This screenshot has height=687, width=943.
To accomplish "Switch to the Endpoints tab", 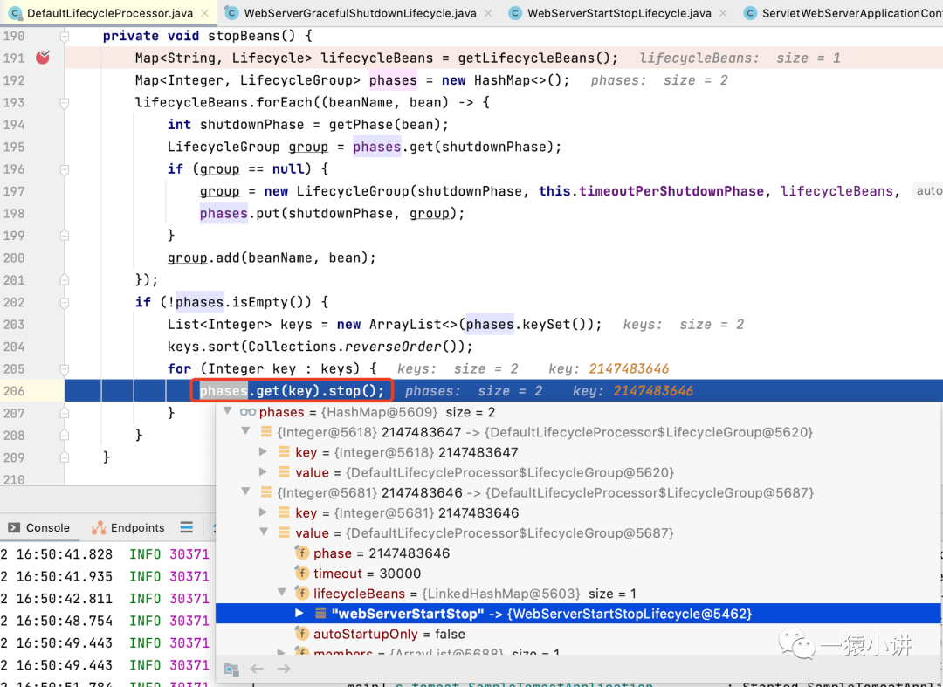I will tap(128, 527).
